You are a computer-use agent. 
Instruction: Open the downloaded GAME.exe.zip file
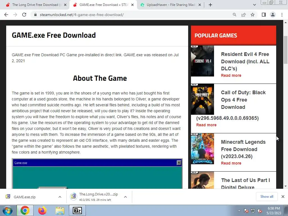[25, 197]
